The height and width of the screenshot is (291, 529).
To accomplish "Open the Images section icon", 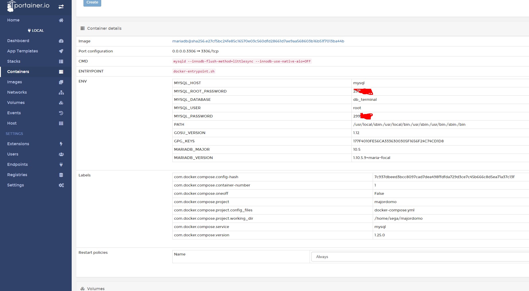I will point(61,82).
